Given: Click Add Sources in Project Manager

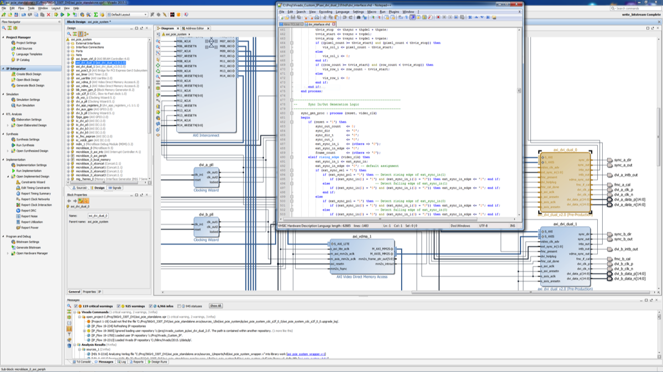Looking at the screenshot, I should (24, 49).
